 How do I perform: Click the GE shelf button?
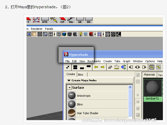(80, 20)
